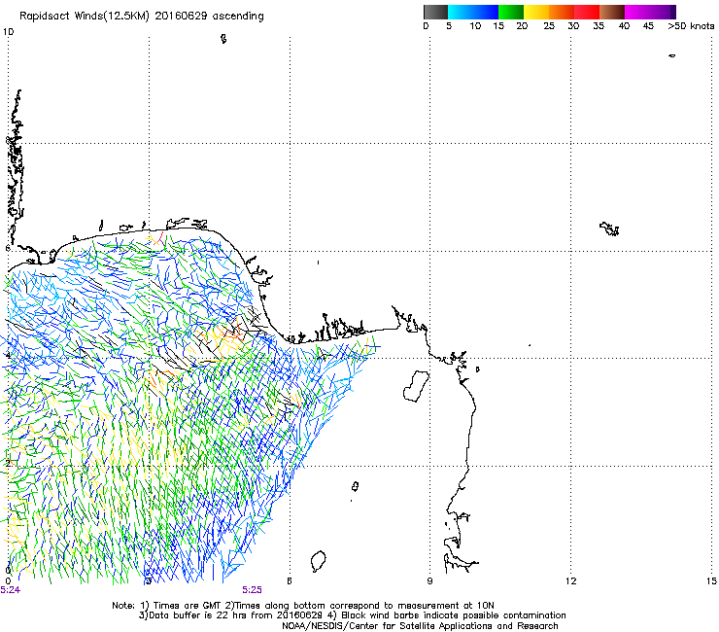The image size is (719, 632).
Task: Click the NOAA/NESDIS credit line
Action: click(x=420, y=626)
